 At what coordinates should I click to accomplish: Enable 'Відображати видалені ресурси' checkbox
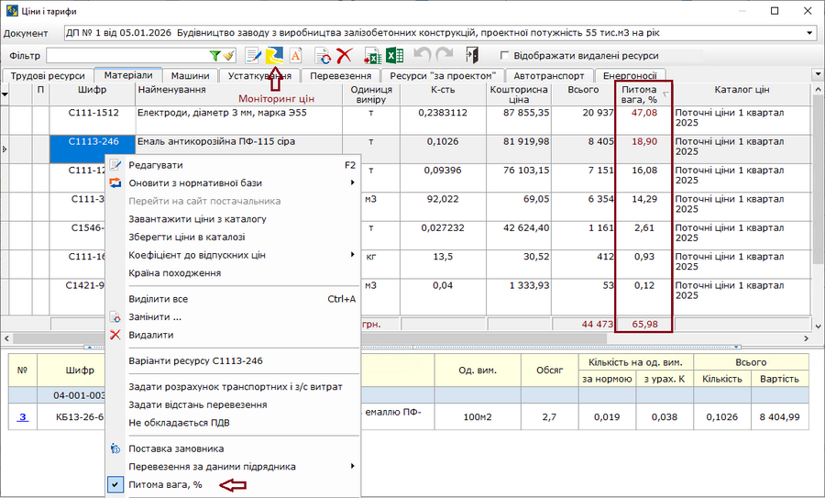504,56
